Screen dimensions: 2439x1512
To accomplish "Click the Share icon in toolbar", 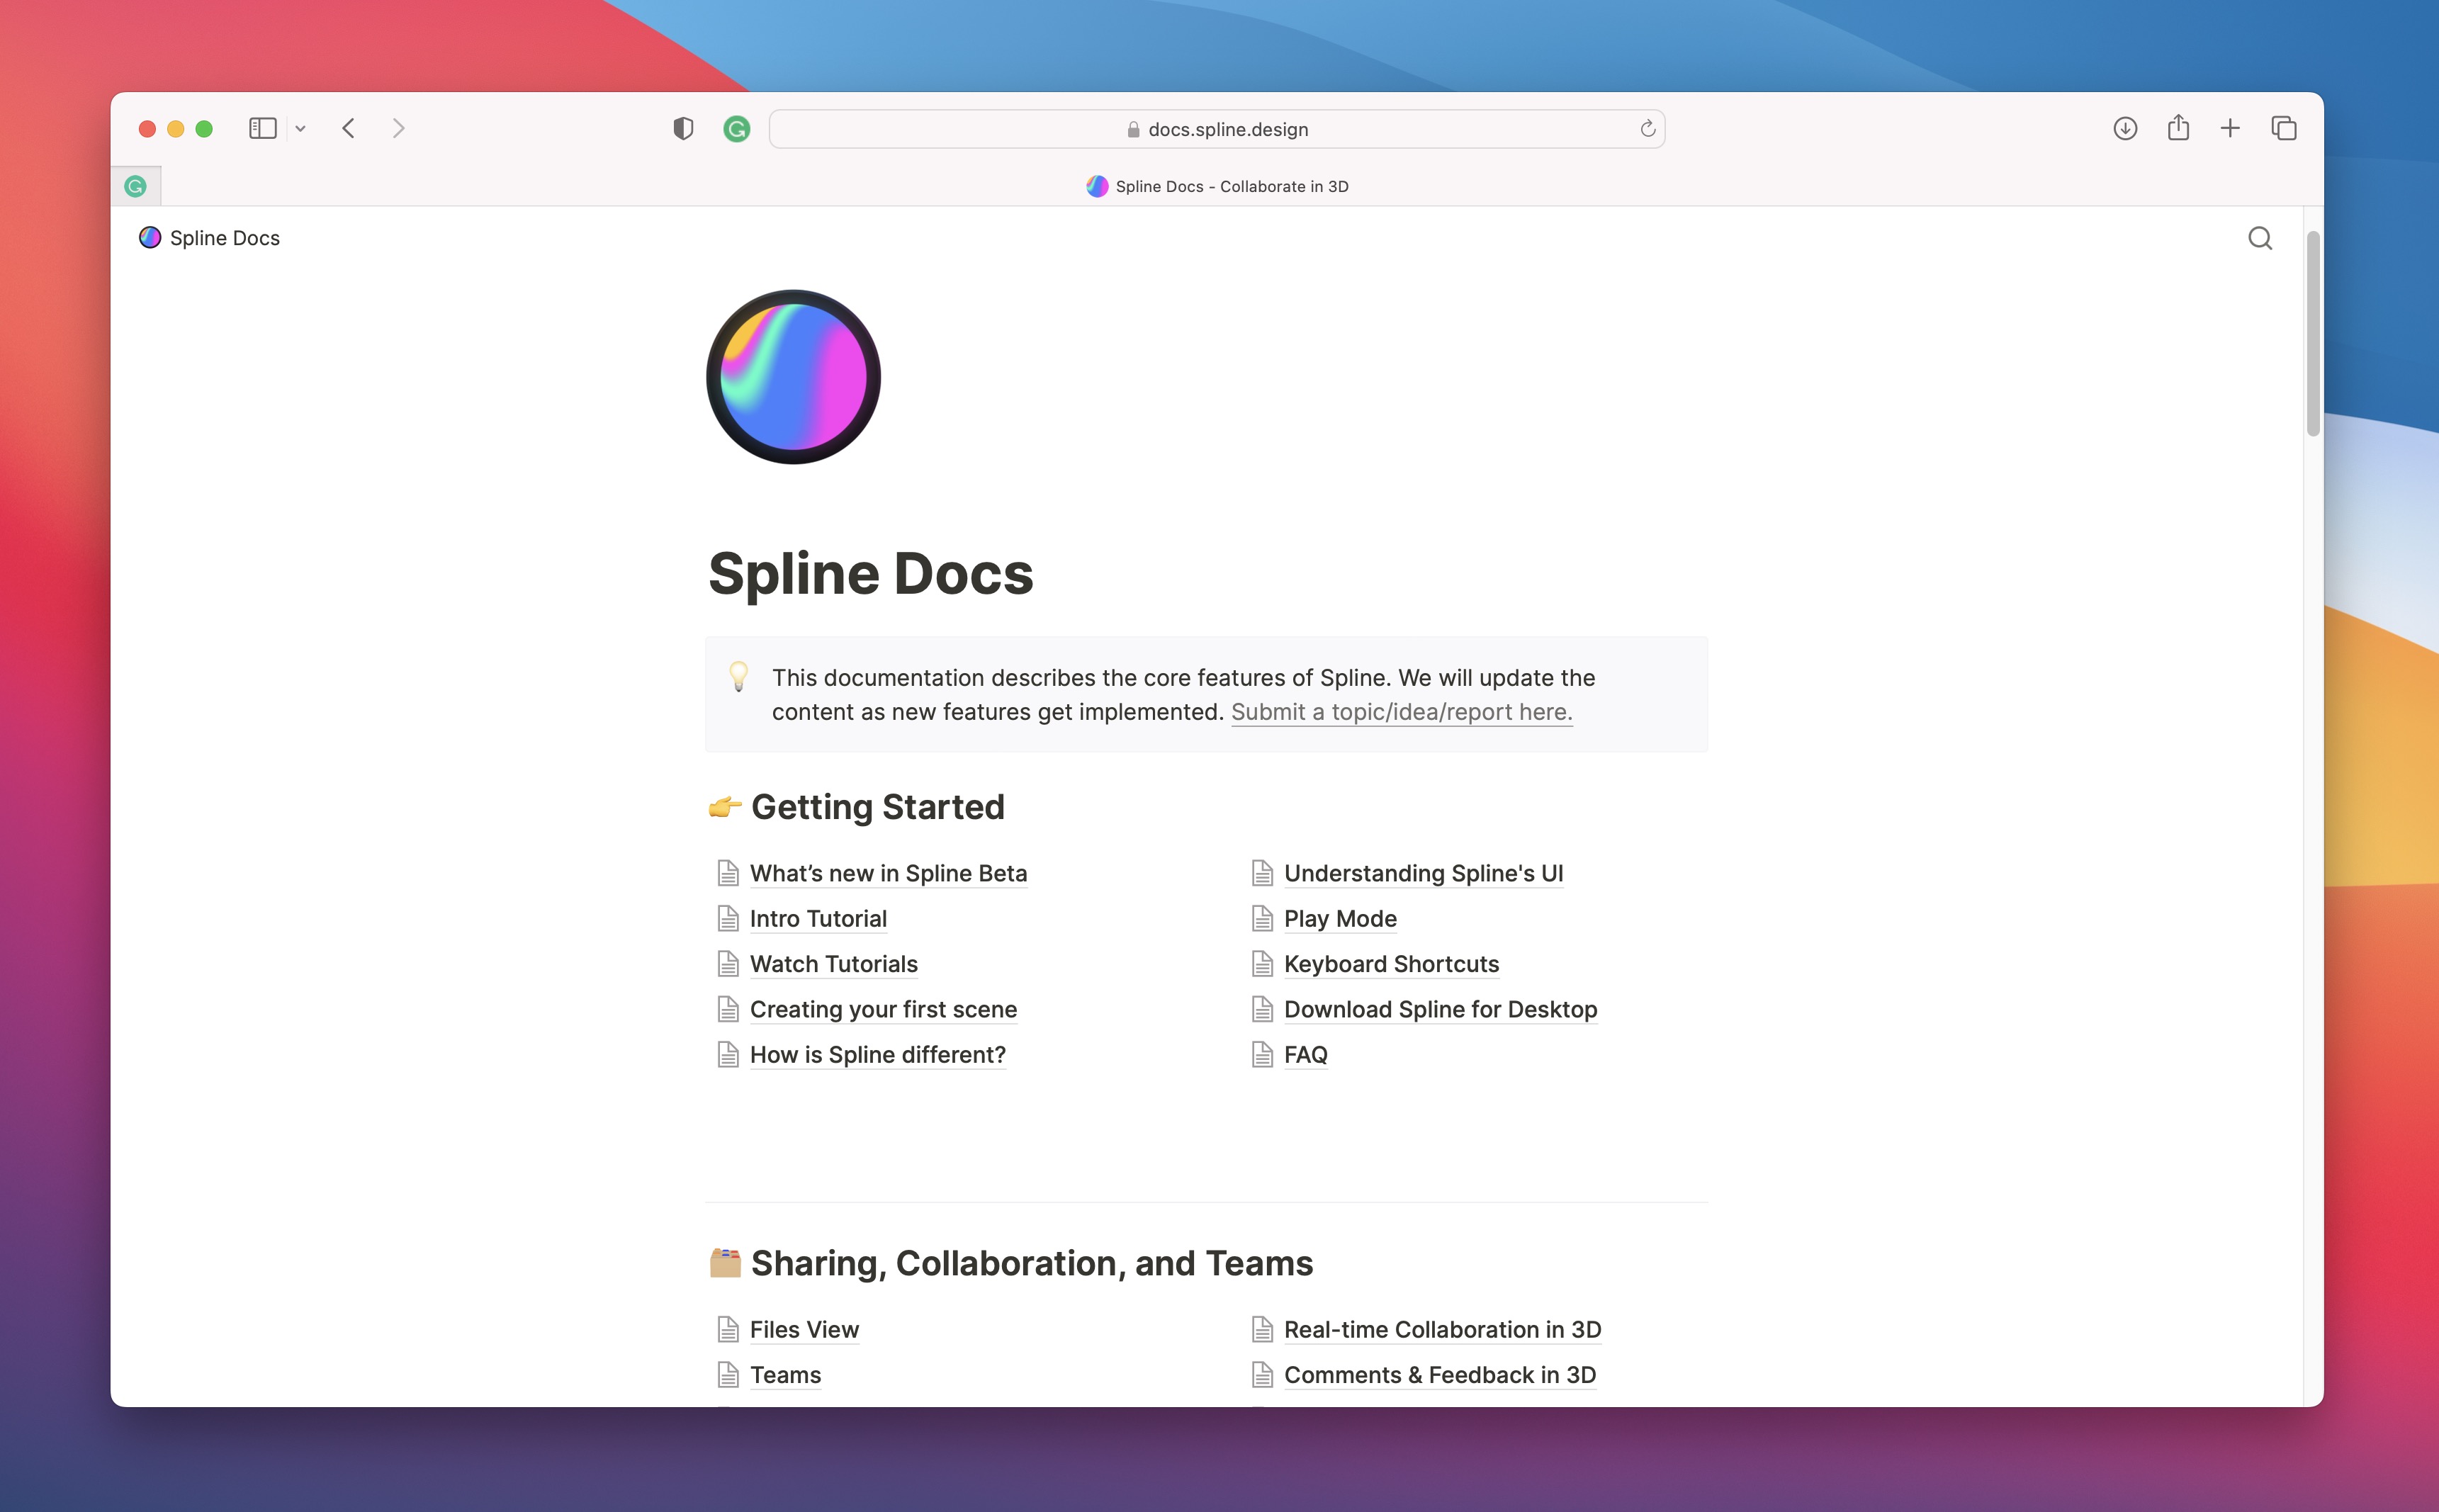I will [2178, 128].
